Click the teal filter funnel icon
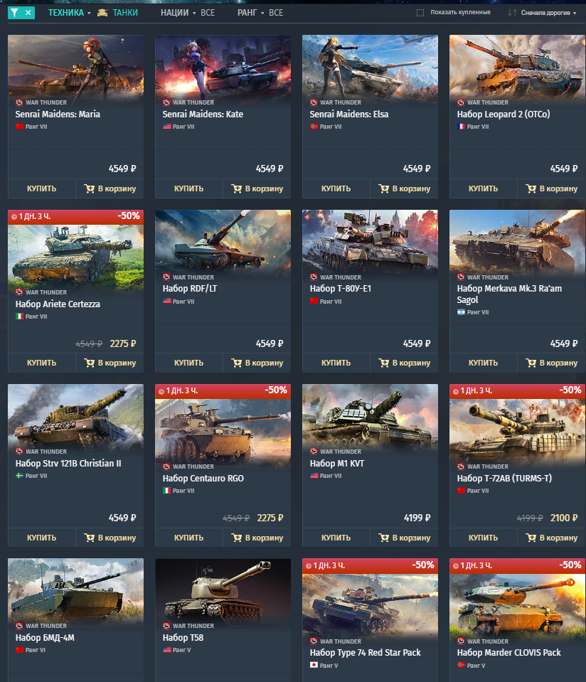The image size is (586, 682). tap(15, 13)
